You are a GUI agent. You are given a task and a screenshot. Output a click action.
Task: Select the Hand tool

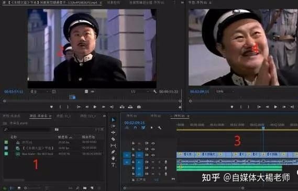point(113,159)
